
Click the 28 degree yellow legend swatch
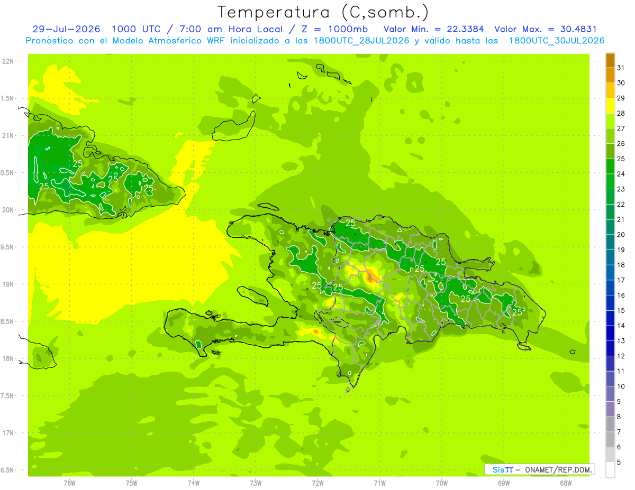pyautogui.click(x=610, y=106)
